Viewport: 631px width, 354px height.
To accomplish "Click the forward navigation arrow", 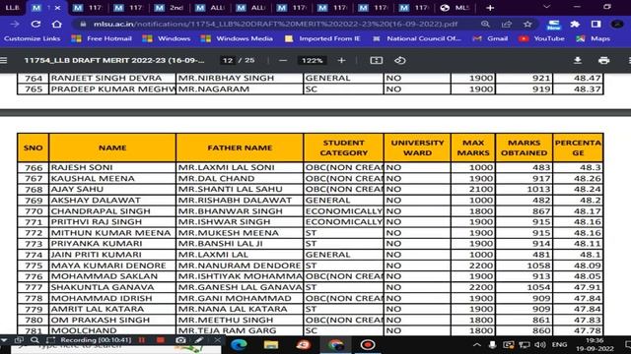I will coord(15,24).
